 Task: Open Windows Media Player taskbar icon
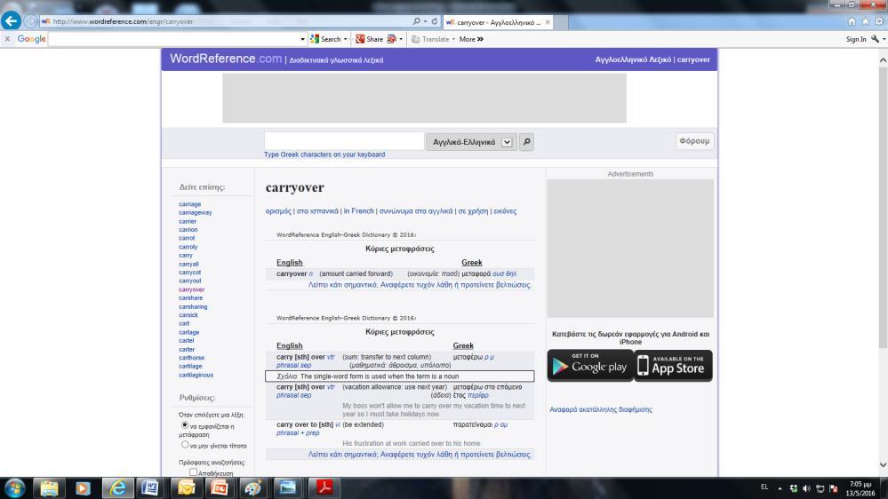tap(83, 487)
